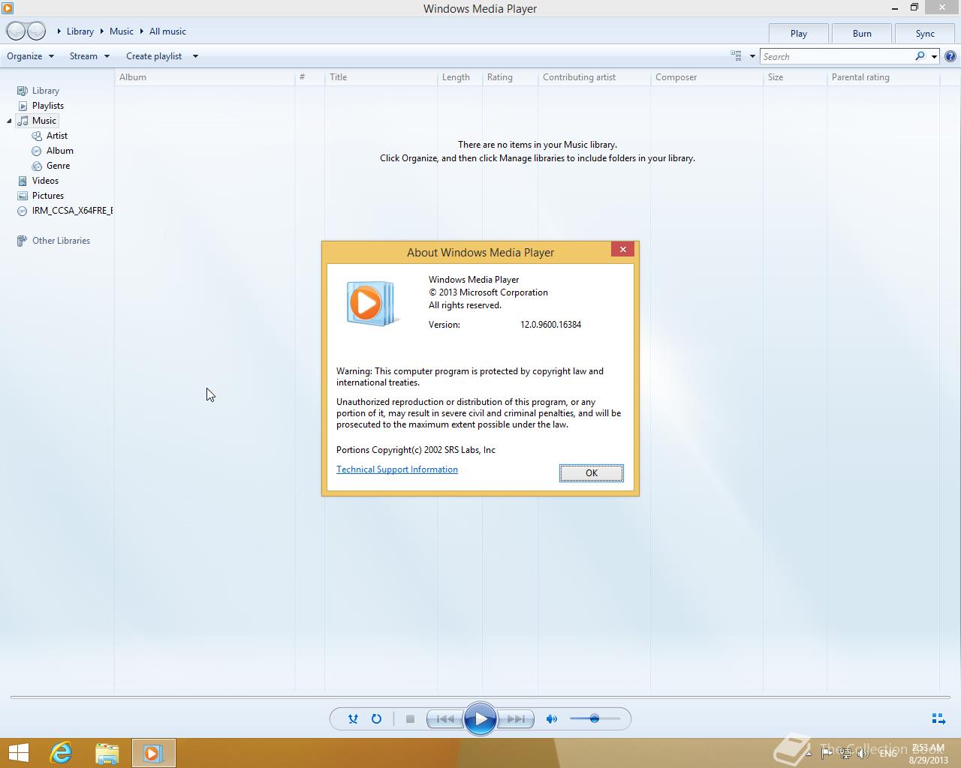Image resolution: width=961 pixels, height=768 pixels.
Task: Sort by Contributing artist column
Action: [594, 77]
